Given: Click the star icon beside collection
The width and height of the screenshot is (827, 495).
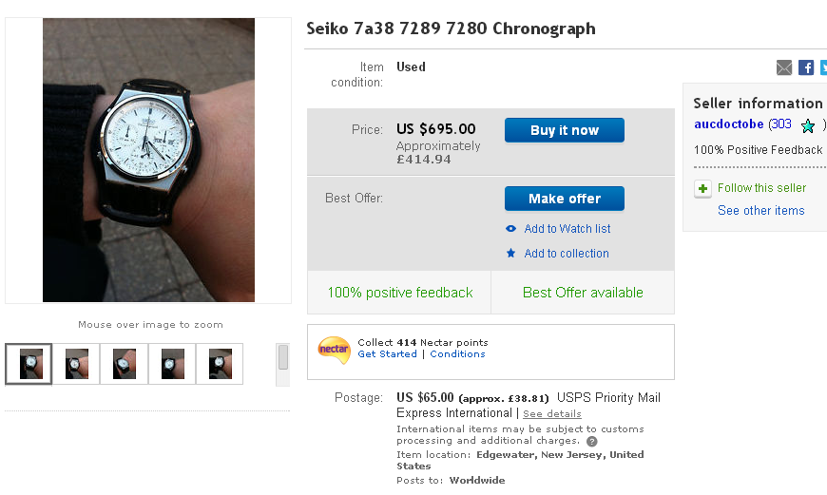Looking at the screenshot, I should 511,254.
